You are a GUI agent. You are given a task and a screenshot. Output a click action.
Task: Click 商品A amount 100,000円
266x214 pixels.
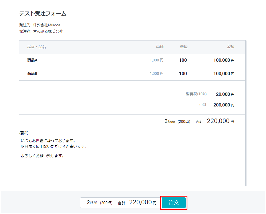pyautogui.click(x=224, y=60)
